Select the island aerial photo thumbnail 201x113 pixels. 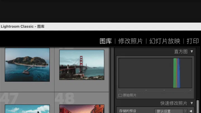pyautogui.click(x=27, y=64)
